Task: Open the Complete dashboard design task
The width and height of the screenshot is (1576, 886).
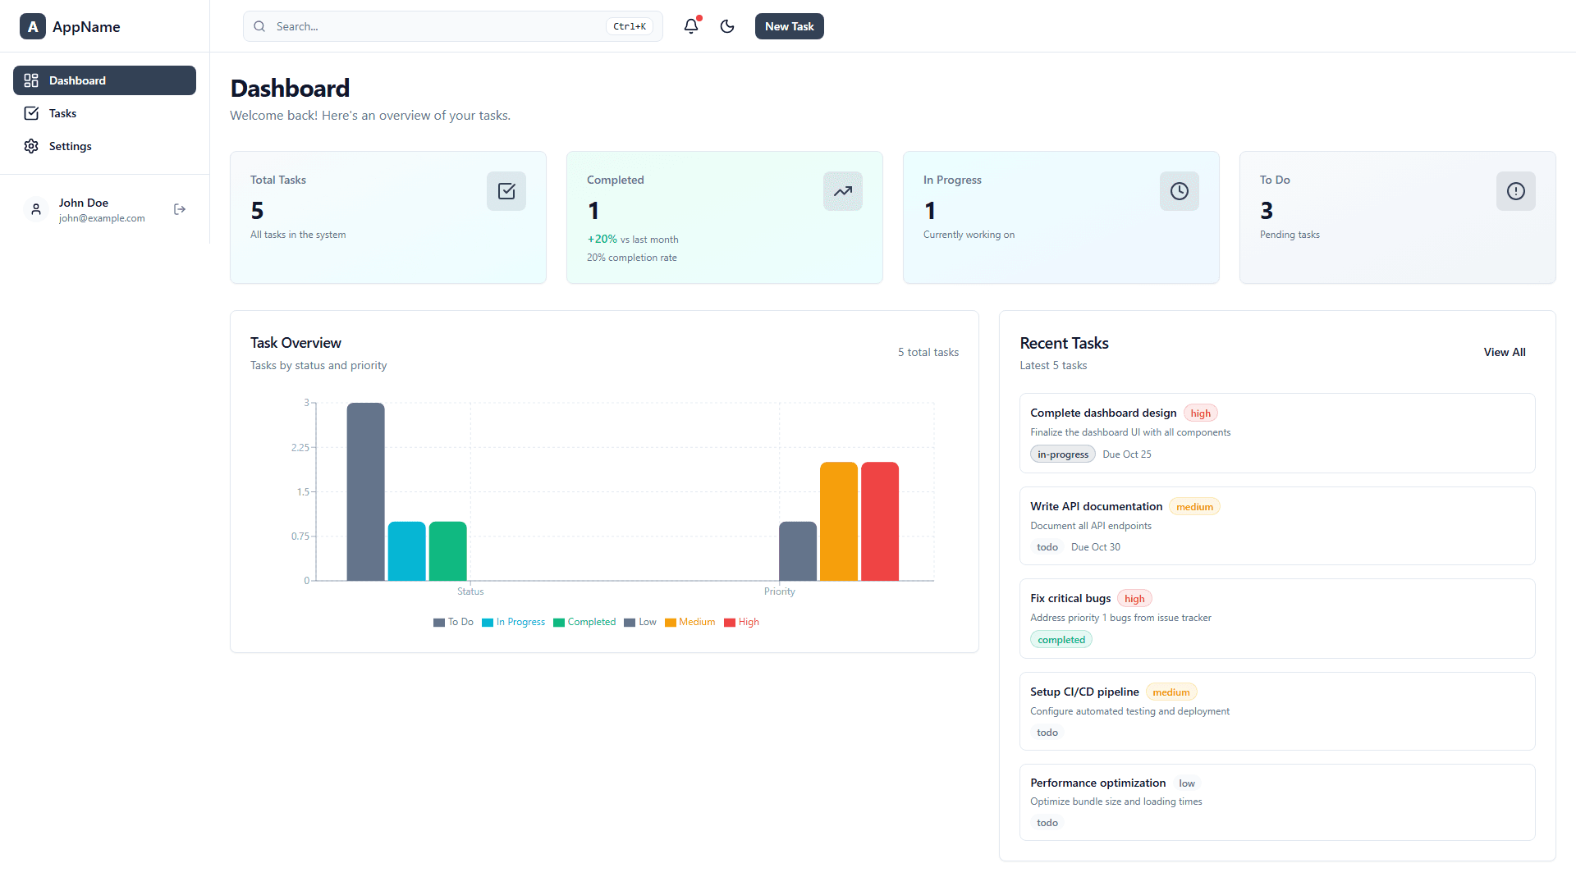Action: click(1103, 413)
